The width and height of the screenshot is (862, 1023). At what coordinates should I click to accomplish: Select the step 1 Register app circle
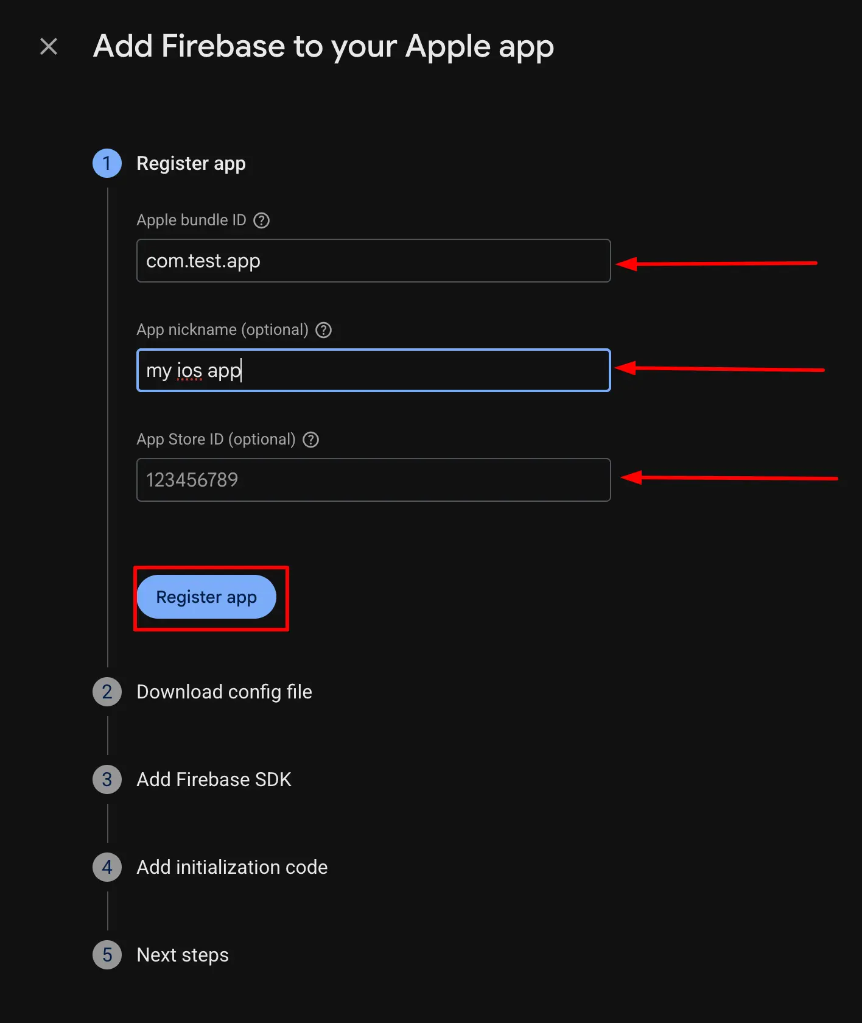coord(107,163)
